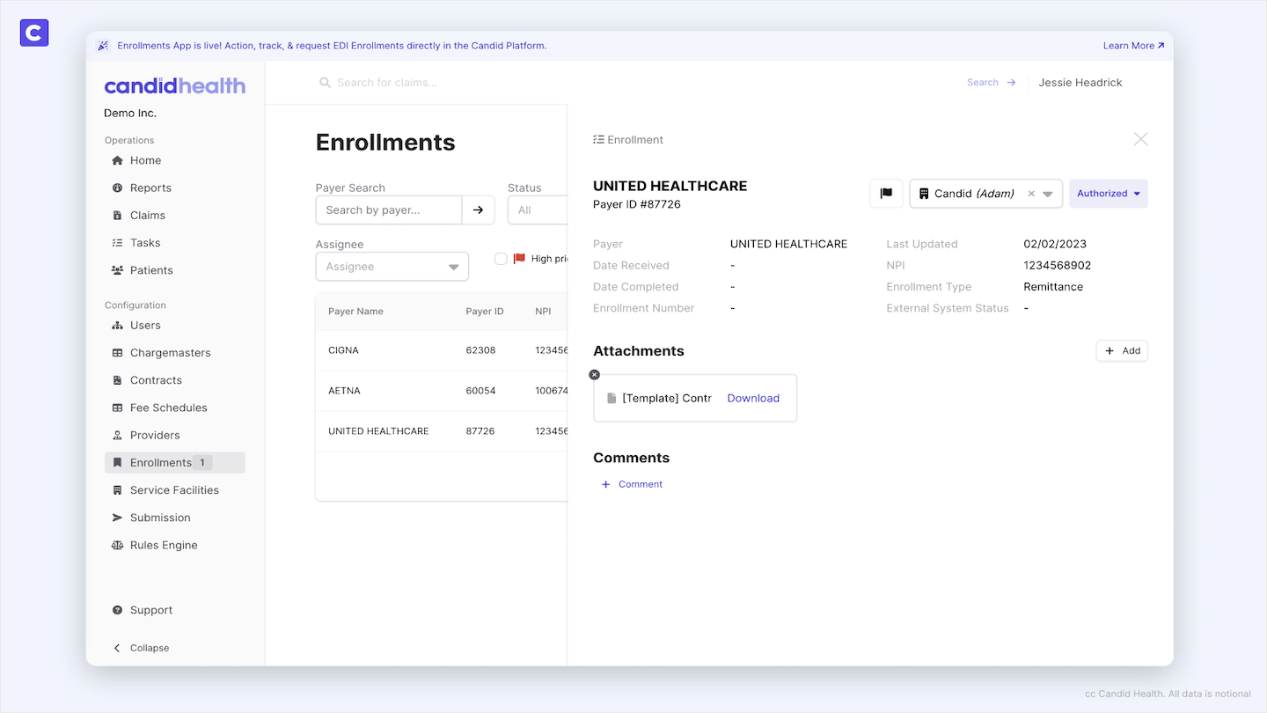The image size is (1267, 713).
Task: Toggle the High priority checkbox
Action: click(501, 259)
